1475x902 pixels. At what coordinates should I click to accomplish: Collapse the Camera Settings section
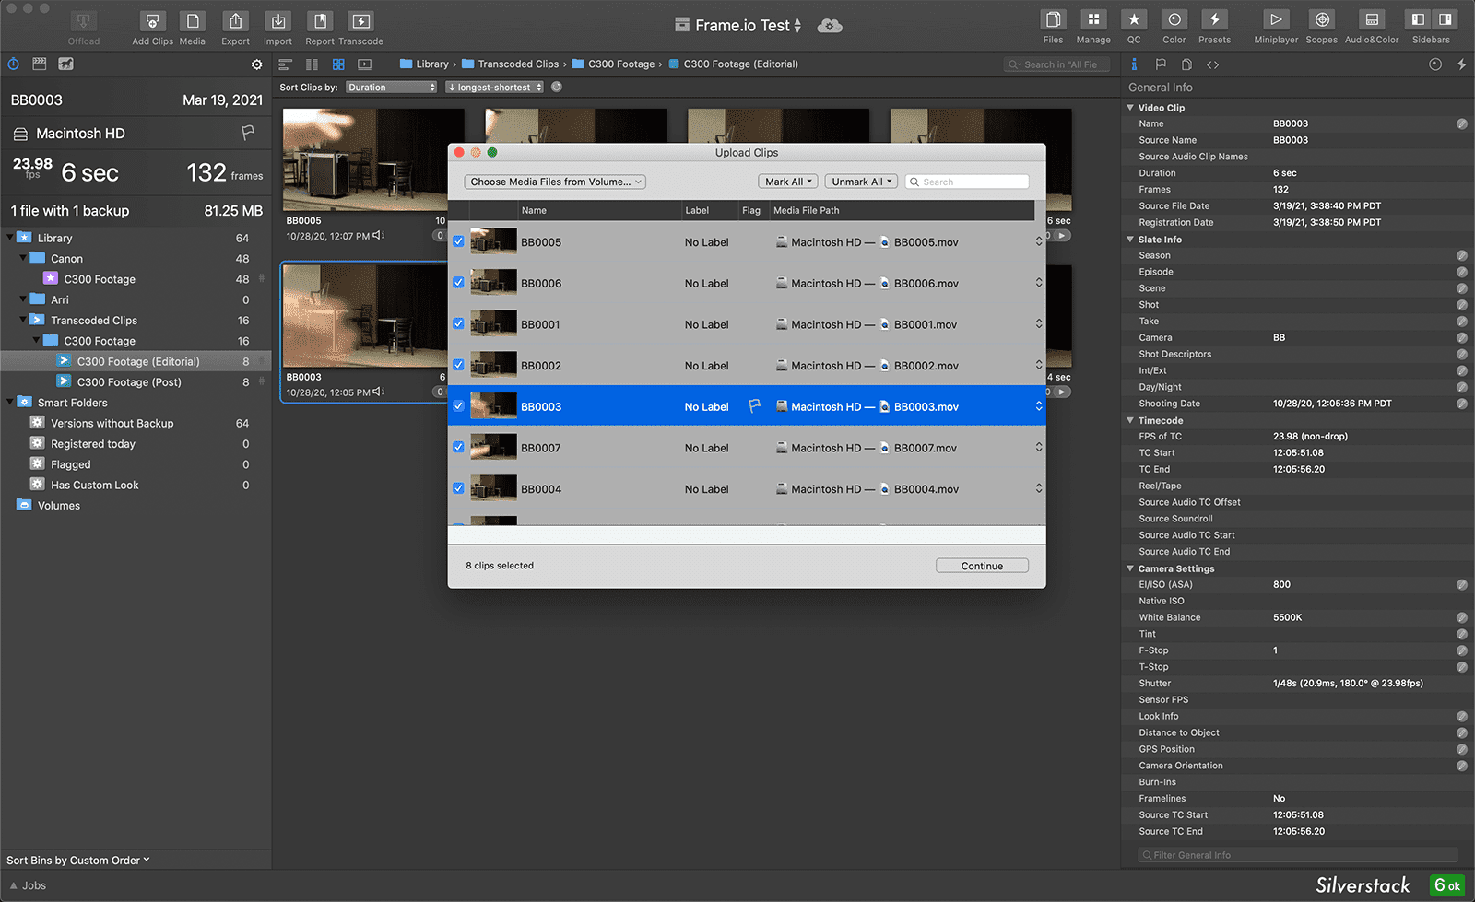click(1131, 568)
